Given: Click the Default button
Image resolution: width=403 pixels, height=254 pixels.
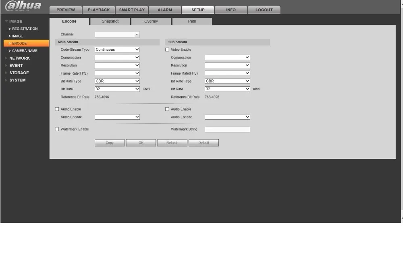Looking at the screenshot, I should coord(204,143).
